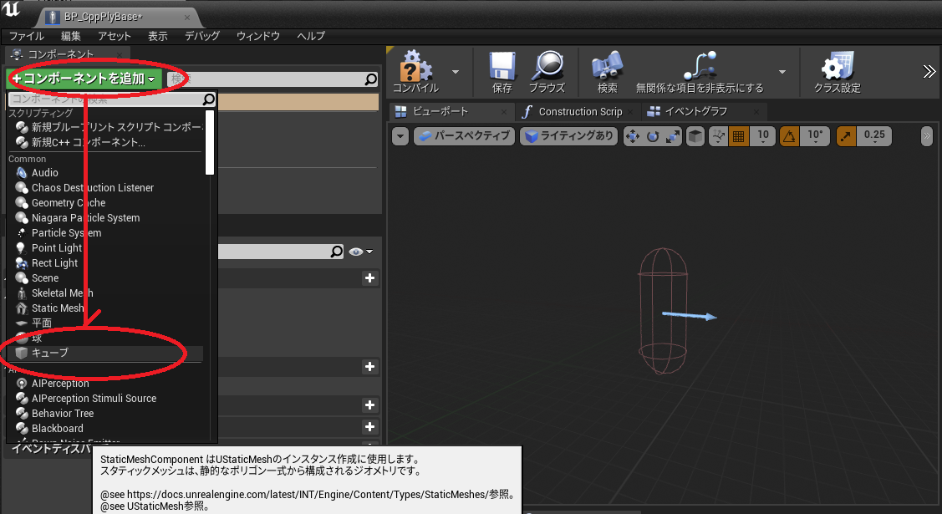Toggle world/local coordinate cube icon

coord(695,137)
